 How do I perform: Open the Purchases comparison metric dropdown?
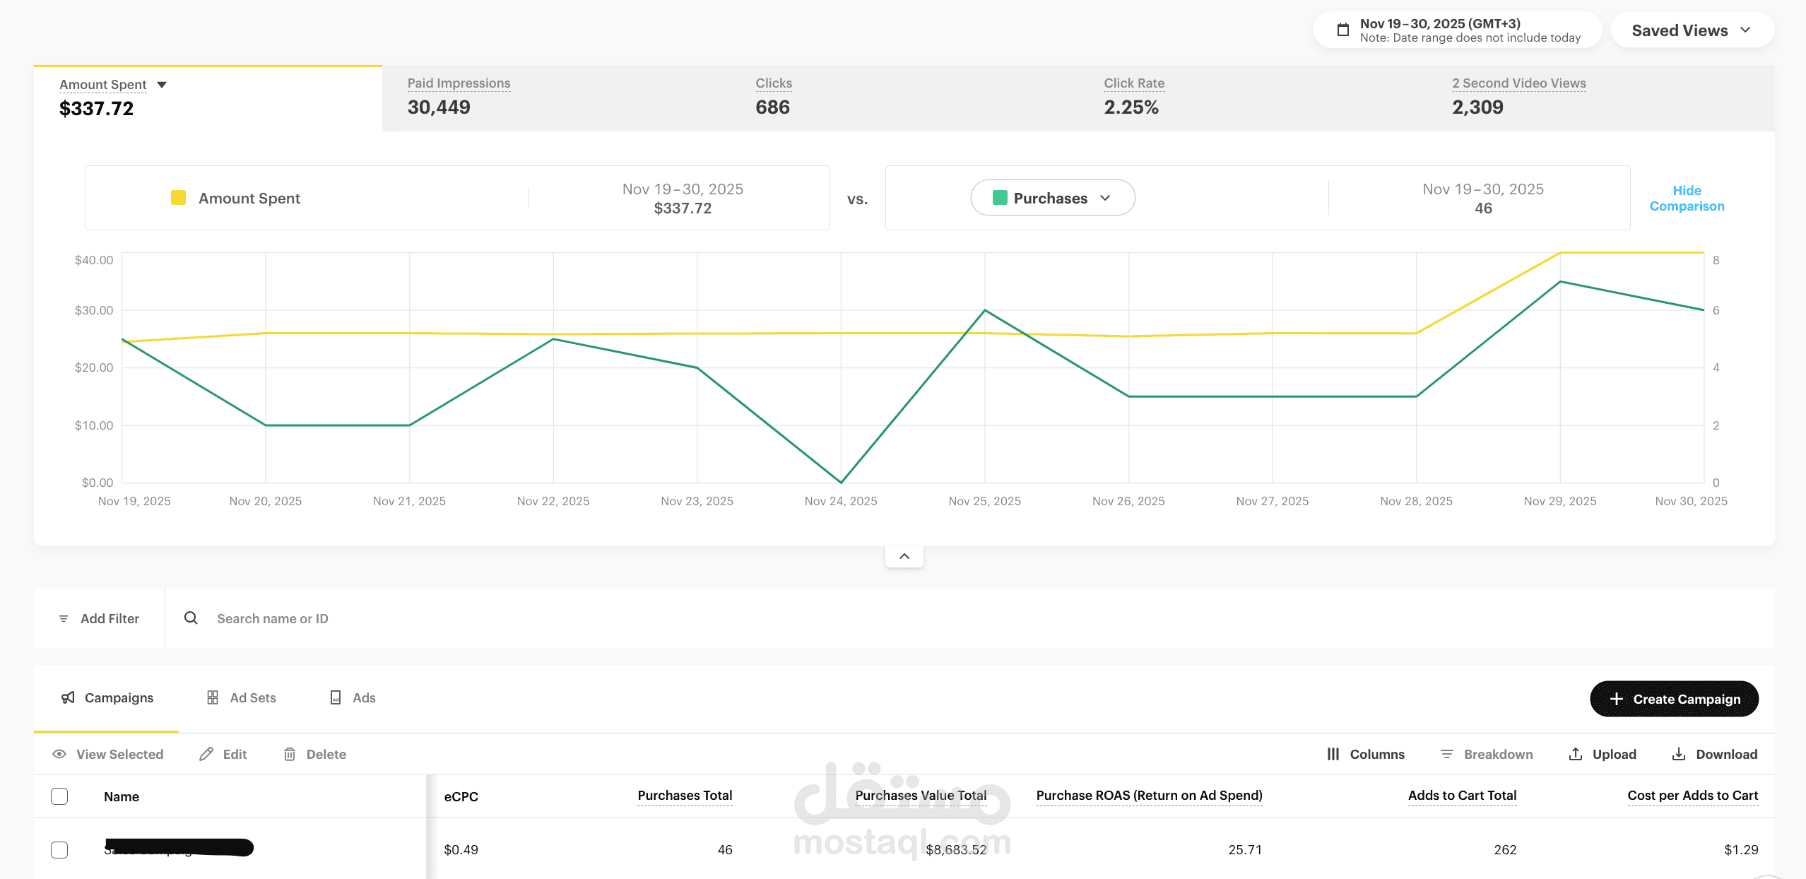click(x=1052, y=198)
